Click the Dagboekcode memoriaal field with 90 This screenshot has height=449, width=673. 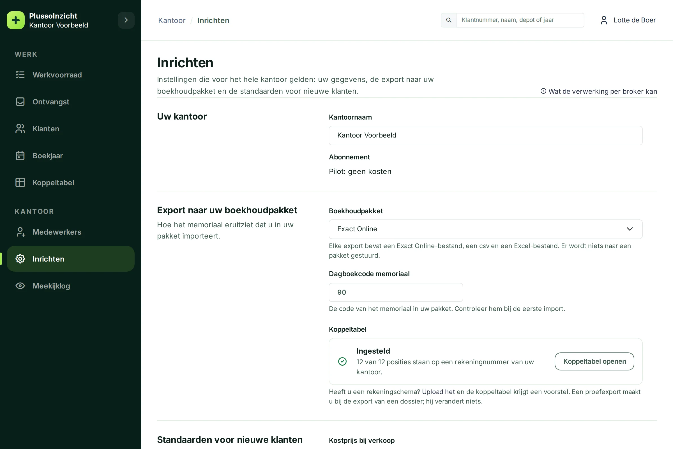click(x=396, y=292)
